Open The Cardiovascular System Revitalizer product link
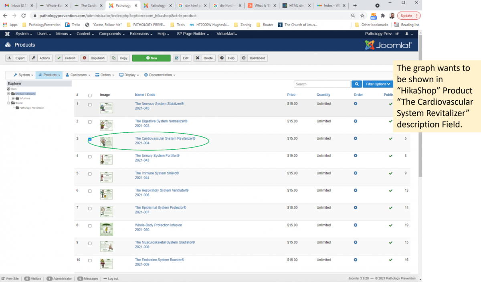481x282 pixels. [165, 138]
